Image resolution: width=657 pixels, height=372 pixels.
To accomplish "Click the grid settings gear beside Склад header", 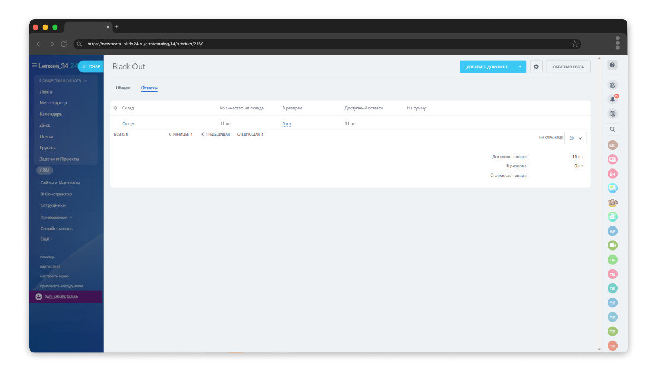I will click(x=115, y=108).
